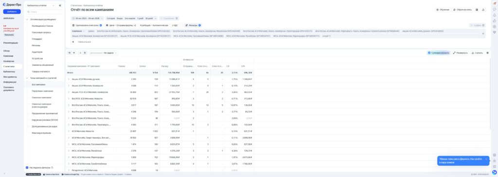Open Конверсии in left navigation
Image resolution: width=498 pixels, height=177 pixels.
(9, 61)
